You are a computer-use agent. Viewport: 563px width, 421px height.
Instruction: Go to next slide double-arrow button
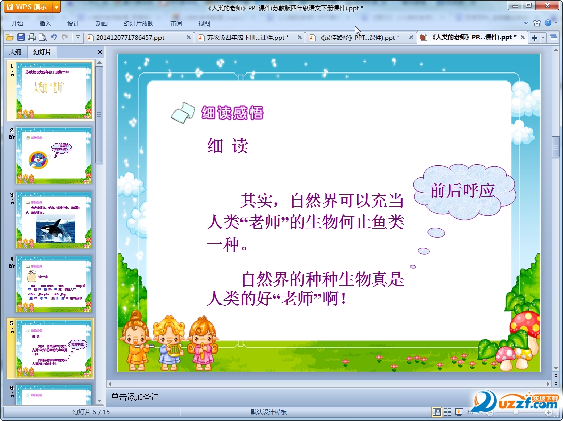[x=556, y=383]
